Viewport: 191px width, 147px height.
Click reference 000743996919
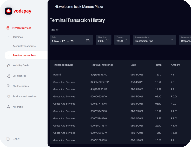click(x=99, y=133)
